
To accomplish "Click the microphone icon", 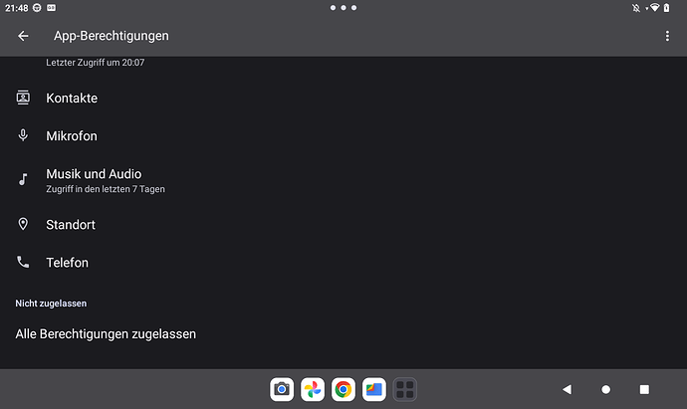I will [x=23, y=135].
